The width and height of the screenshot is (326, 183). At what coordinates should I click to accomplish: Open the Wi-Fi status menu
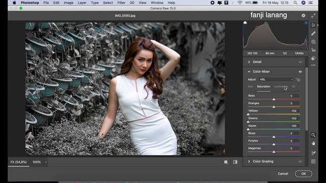[240, 3]
